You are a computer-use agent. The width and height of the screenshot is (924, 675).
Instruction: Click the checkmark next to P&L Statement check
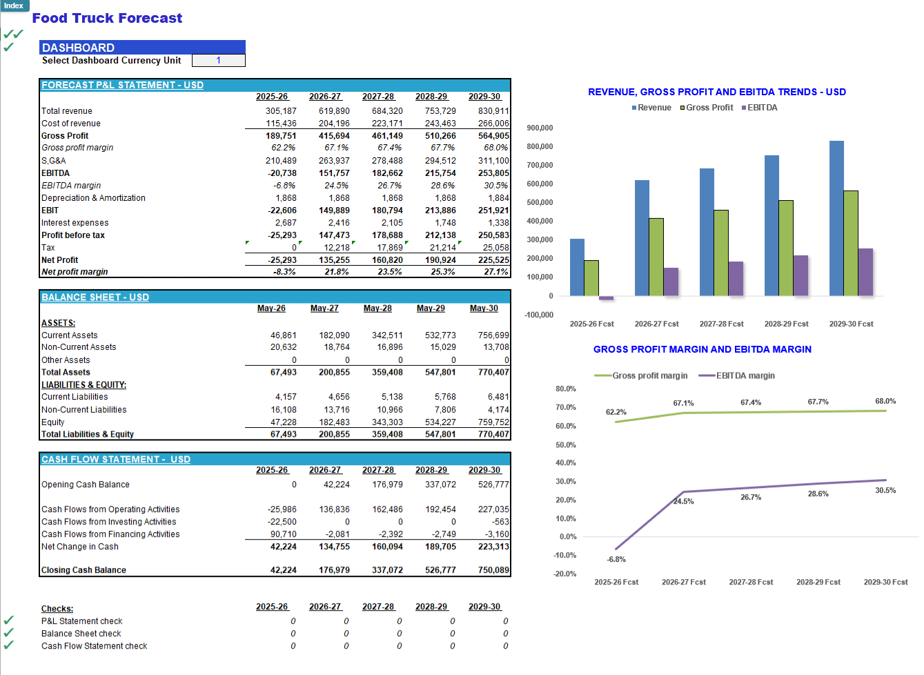pyautogui.click(x=8, y=620)
